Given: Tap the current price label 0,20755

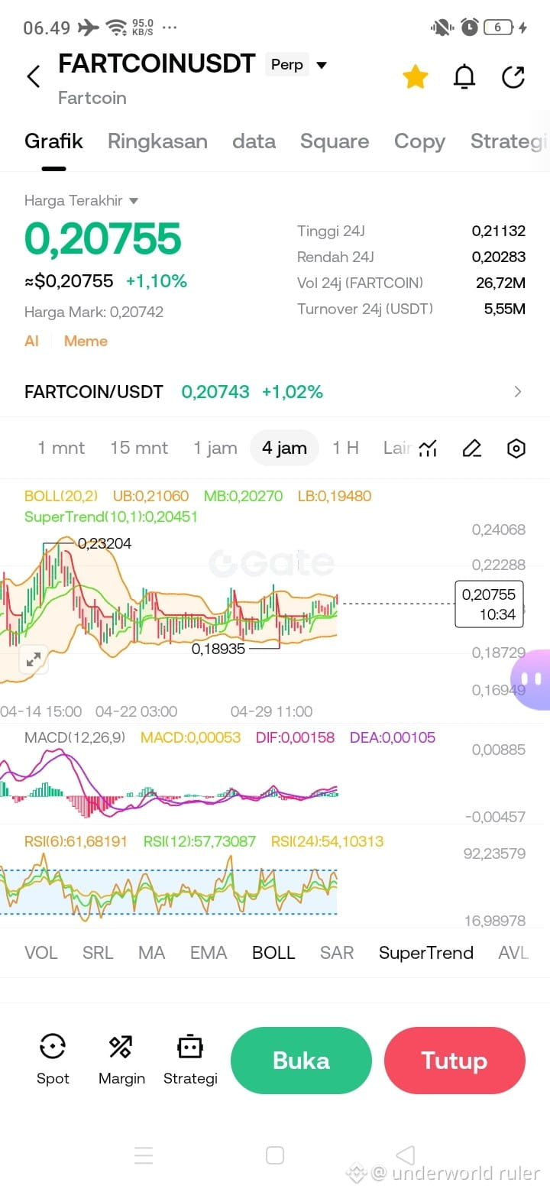Looking at the screenshot, I should pyautogui.click(x=489, y=604).
